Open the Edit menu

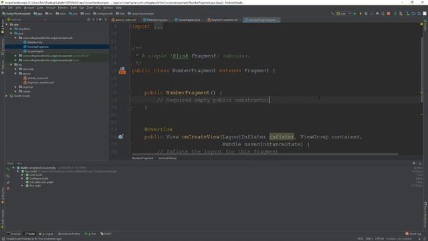pyautogui.click(x=10, y=8)
